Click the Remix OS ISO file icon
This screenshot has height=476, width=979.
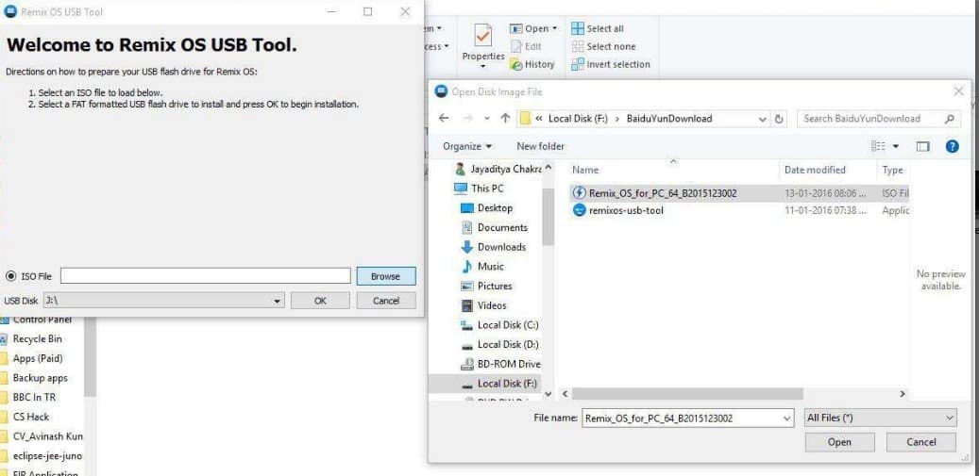pyautogui.click(x=580, y=193)
